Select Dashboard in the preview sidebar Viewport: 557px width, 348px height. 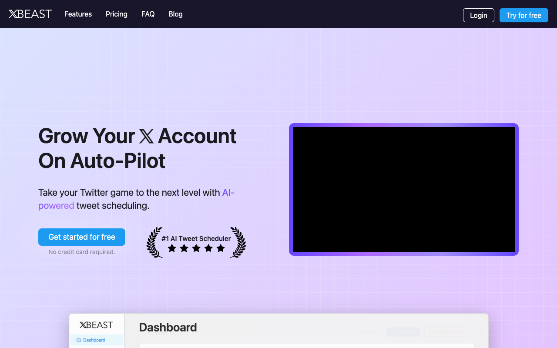[x=96, y=340]
